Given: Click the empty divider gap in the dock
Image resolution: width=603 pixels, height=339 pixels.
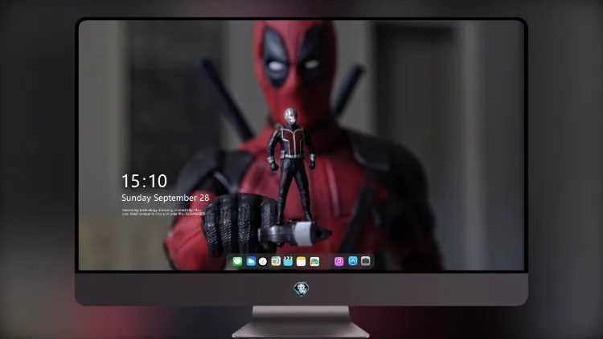Looking at the screenshot, I should [x=327, y=261].
